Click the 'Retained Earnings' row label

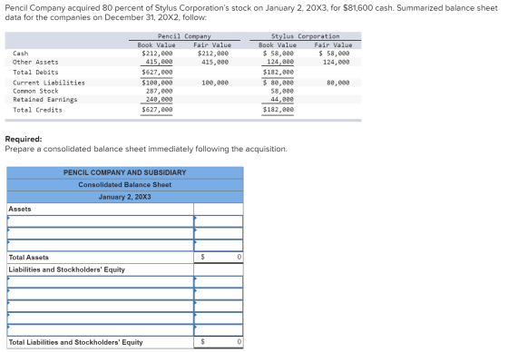tap(45, 100)
